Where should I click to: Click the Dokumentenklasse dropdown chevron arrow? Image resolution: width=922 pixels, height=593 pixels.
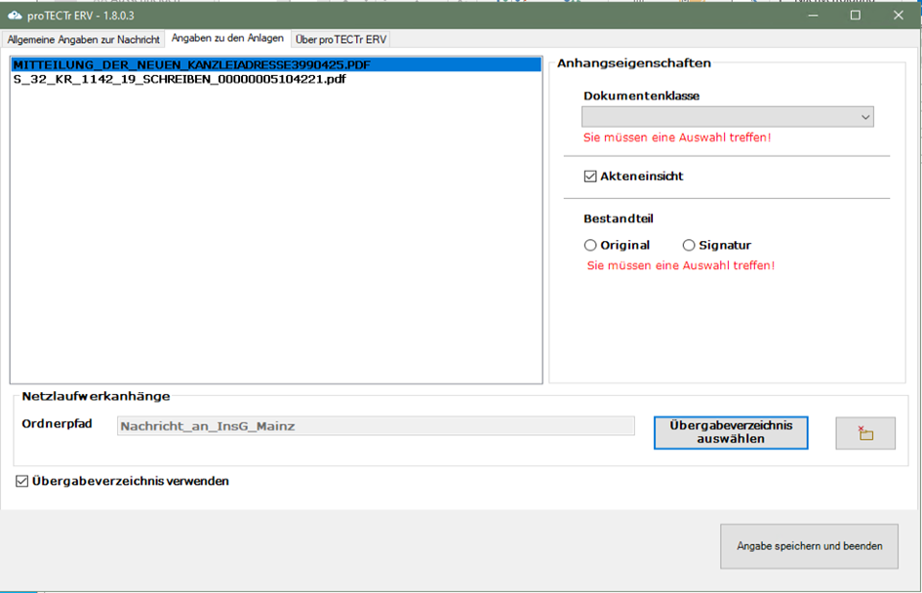pos(864,117)
